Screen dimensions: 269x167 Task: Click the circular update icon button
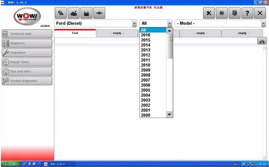(x=222, y=13)
